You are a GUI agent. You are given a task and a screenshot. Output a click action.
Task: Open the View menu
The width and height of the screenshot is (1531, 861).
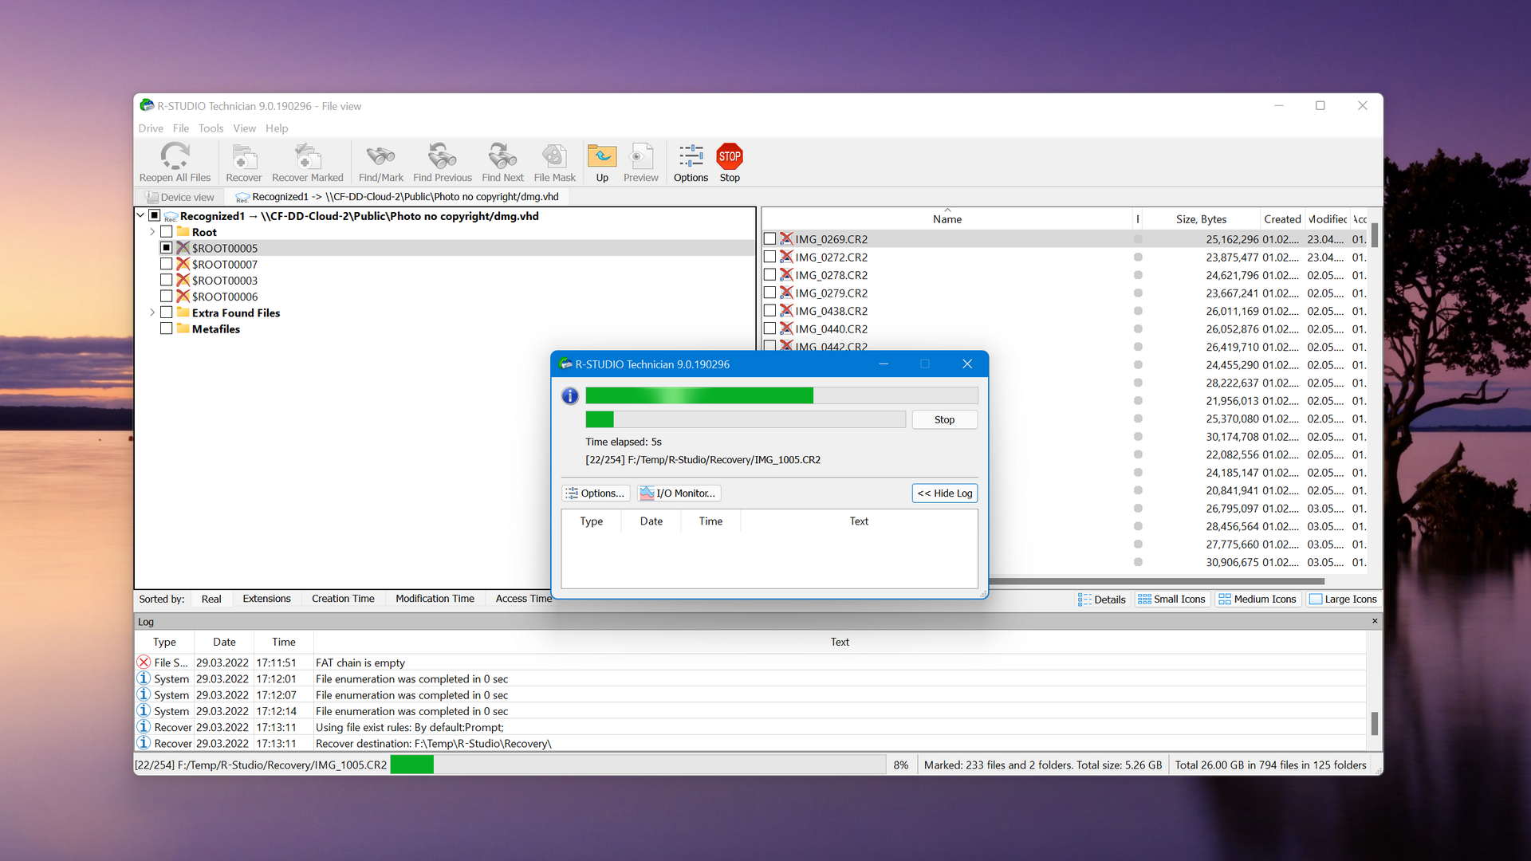point(244,128)
